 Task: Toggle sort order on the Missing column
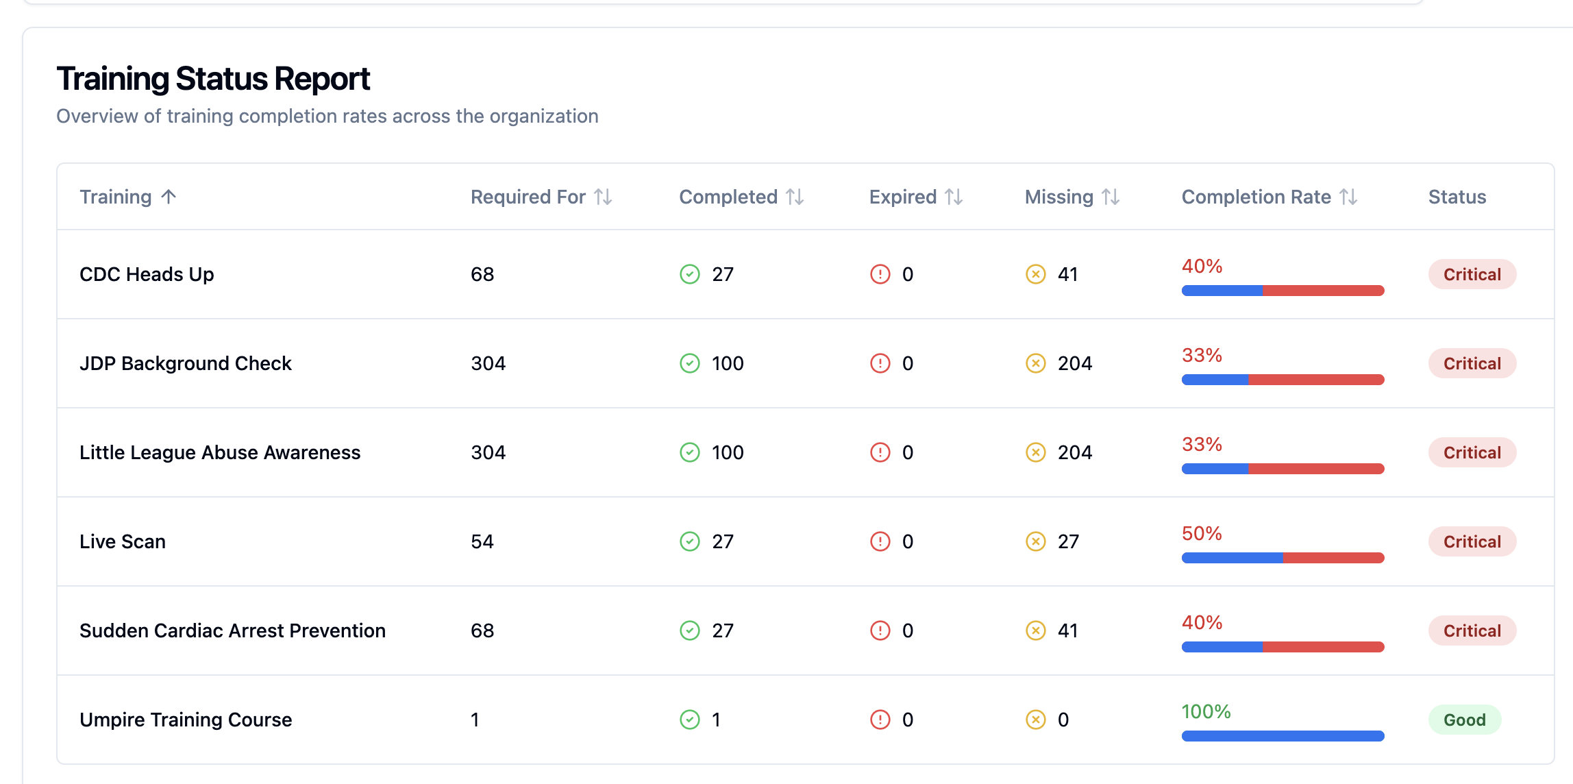pyautogui.click(x=1072, y=197)
